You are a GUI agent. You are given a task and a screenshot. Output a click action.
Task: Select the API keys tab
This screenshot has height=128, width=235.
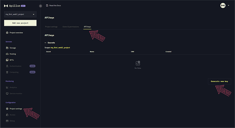87,27
